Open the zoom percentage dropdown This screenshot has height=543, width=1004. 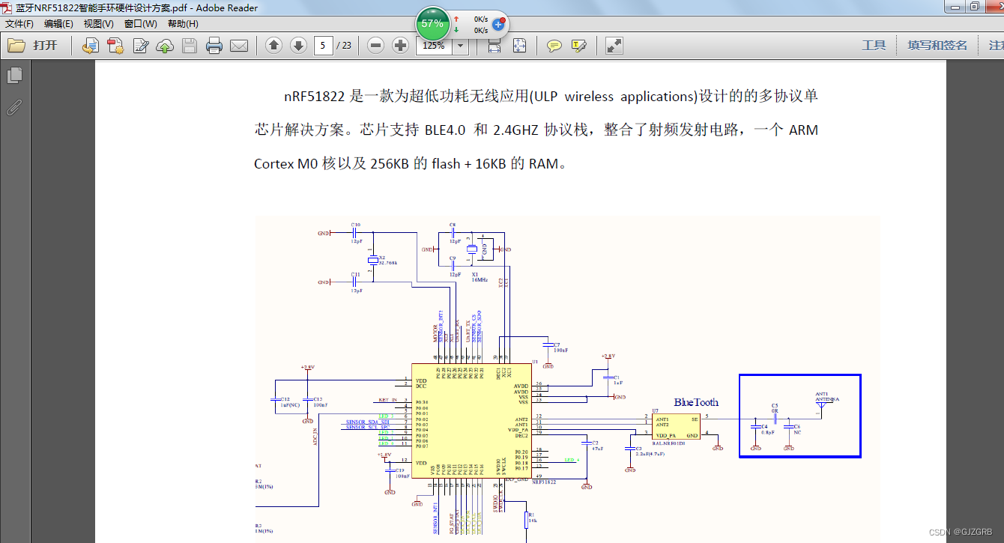click(459, 46)
